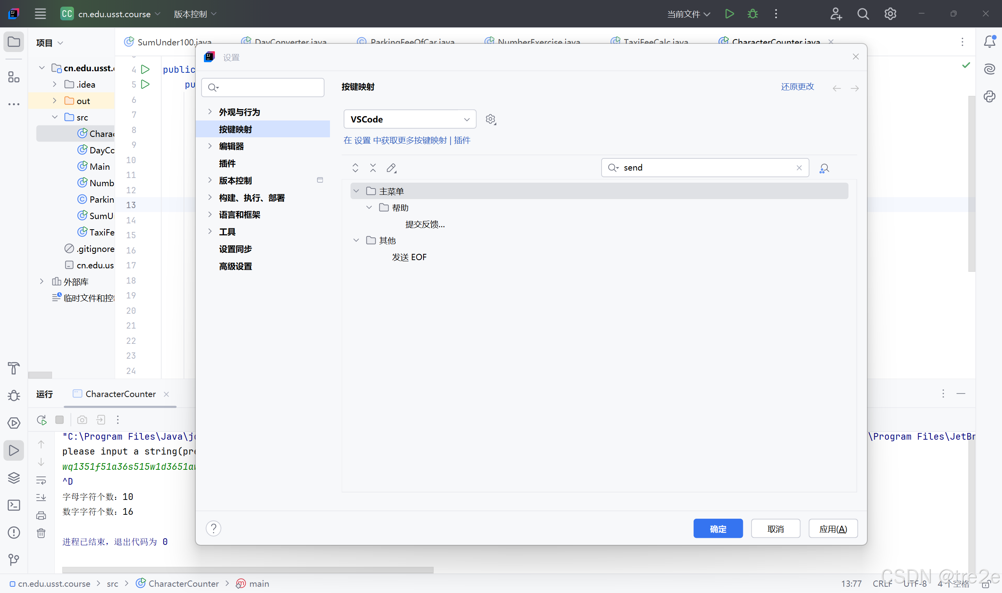The width and height of the screenshot is (1002, 593).
Task: Click the run console horizontal scrollbar
Action: point(248,570)
